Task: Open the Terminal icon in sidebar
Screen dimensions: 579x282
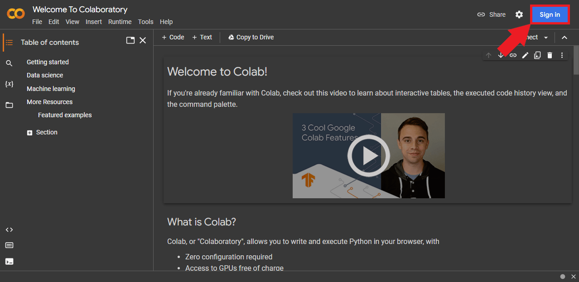Action: 9,261
